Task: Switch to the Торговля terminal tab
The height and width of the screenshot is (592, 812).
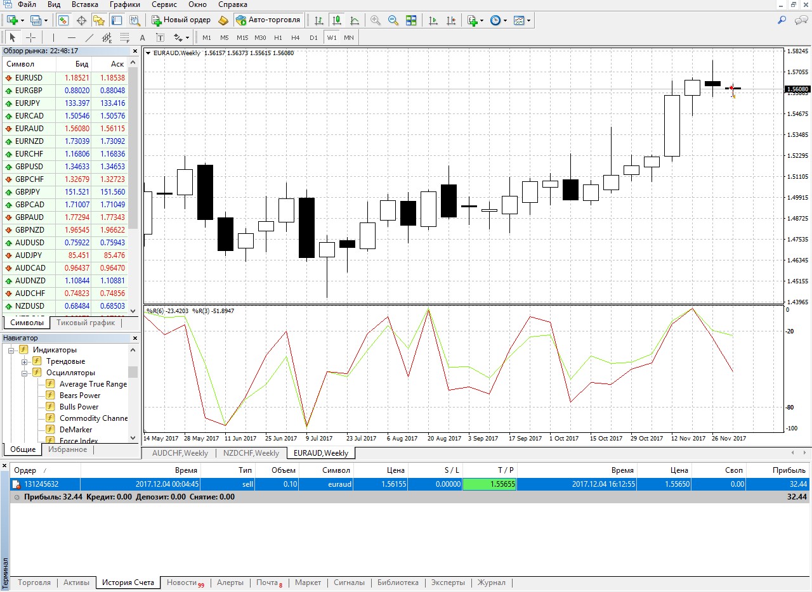Action: tap(34, 582)
